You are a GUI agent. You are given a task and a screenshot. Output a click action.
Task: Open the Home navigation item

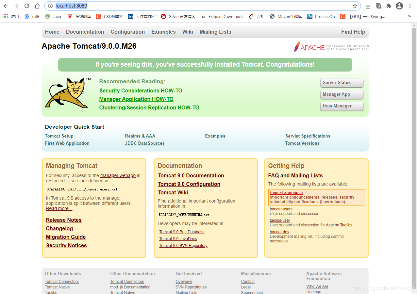coord(52,32)
